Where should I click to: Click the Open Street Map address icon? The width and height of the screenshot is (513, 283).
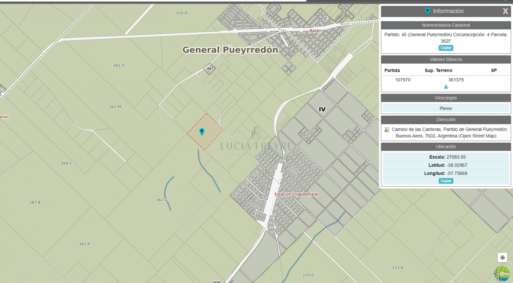tap(387, 130)
